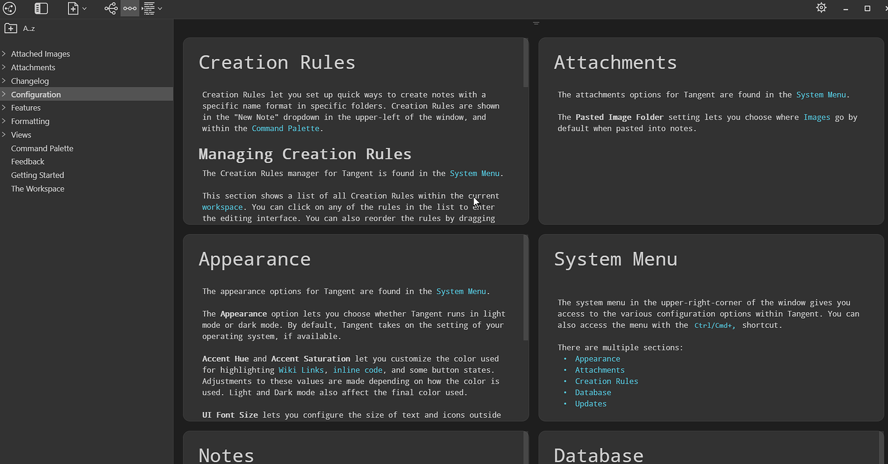Create a new note with the page-plus icon
Image resolution: width=888 pixels, height=464 pixels.
click(x=73, y=8)
